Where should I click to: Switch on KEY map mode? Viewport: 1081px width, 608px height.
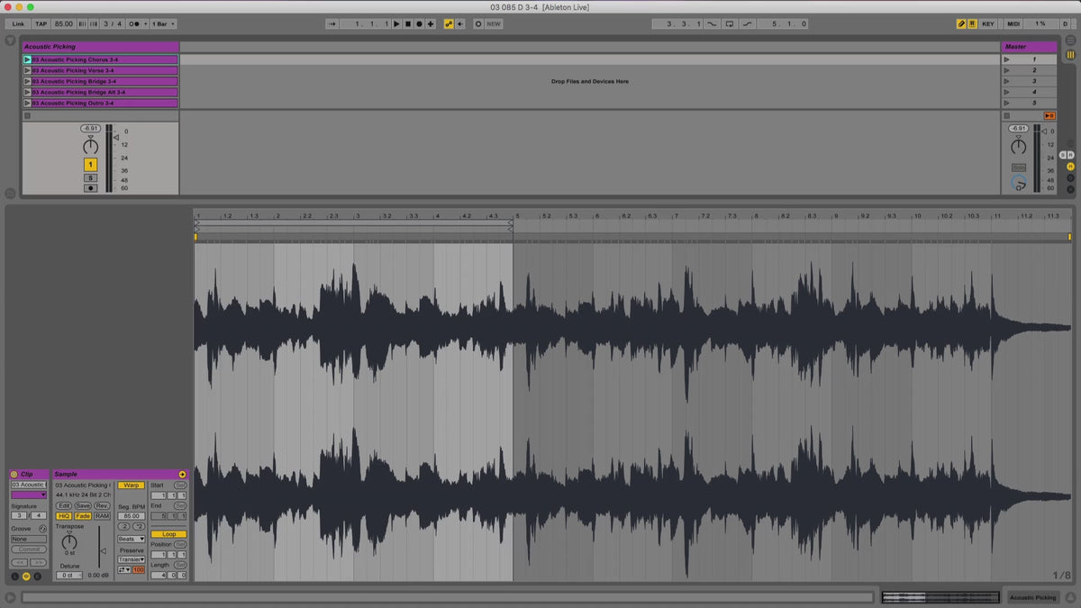(x=988, y=24)
